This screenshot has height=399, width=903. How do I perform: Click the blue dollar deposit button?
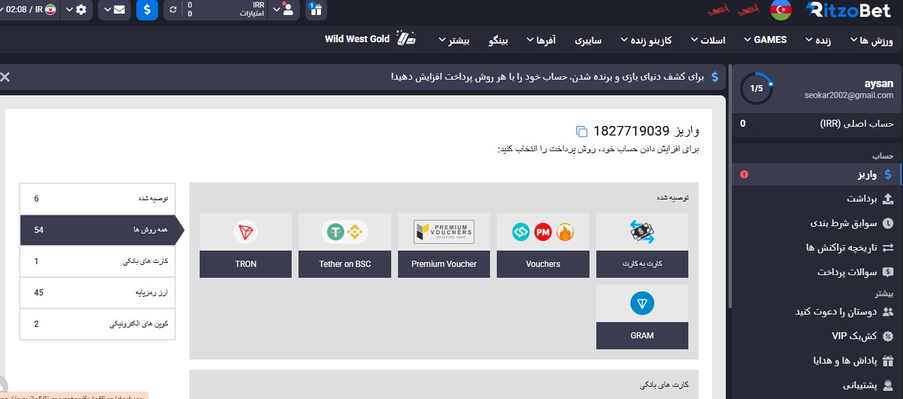pyautogui.click(x=147, y=10)
